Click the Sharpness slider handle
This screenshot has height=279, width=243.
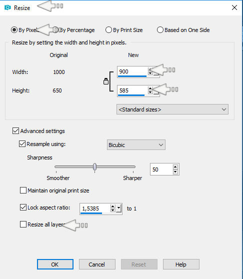pos(95,166)
